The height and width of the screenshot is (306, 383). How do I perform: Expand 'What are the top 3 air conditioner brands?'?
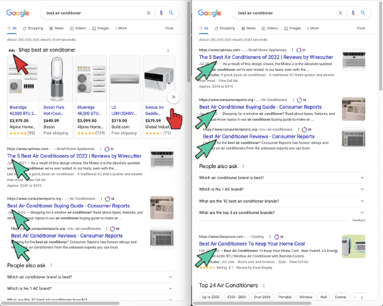pos(282,213)
